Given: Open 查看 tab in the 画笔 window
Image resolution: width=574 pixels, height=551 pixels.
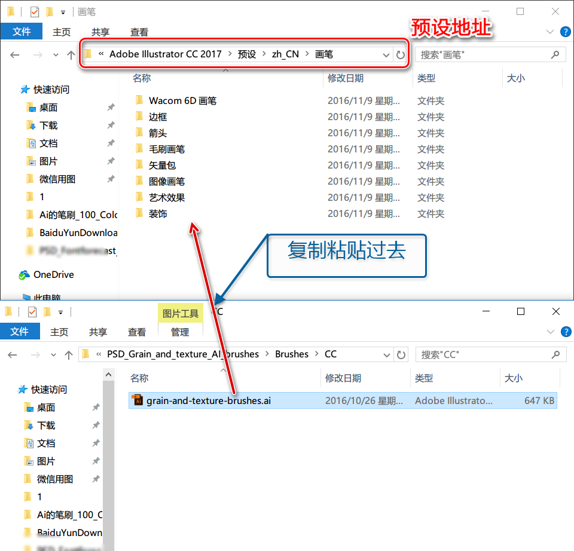Looking at the screenshot, I should pos(139,32).
